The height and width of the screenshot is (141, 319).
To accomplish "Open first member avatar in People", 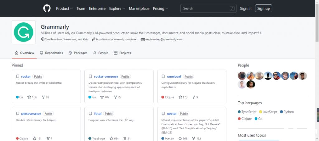I will [x=242, y=76].
